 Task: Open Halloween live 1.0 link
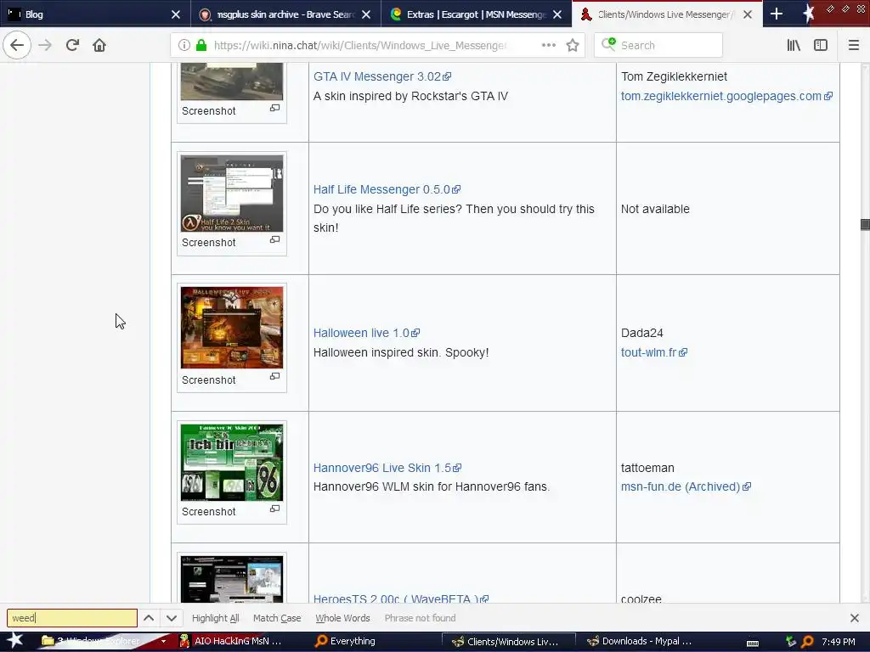(x=366, y=333)
